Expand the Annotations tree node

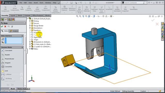click(30, 28)
